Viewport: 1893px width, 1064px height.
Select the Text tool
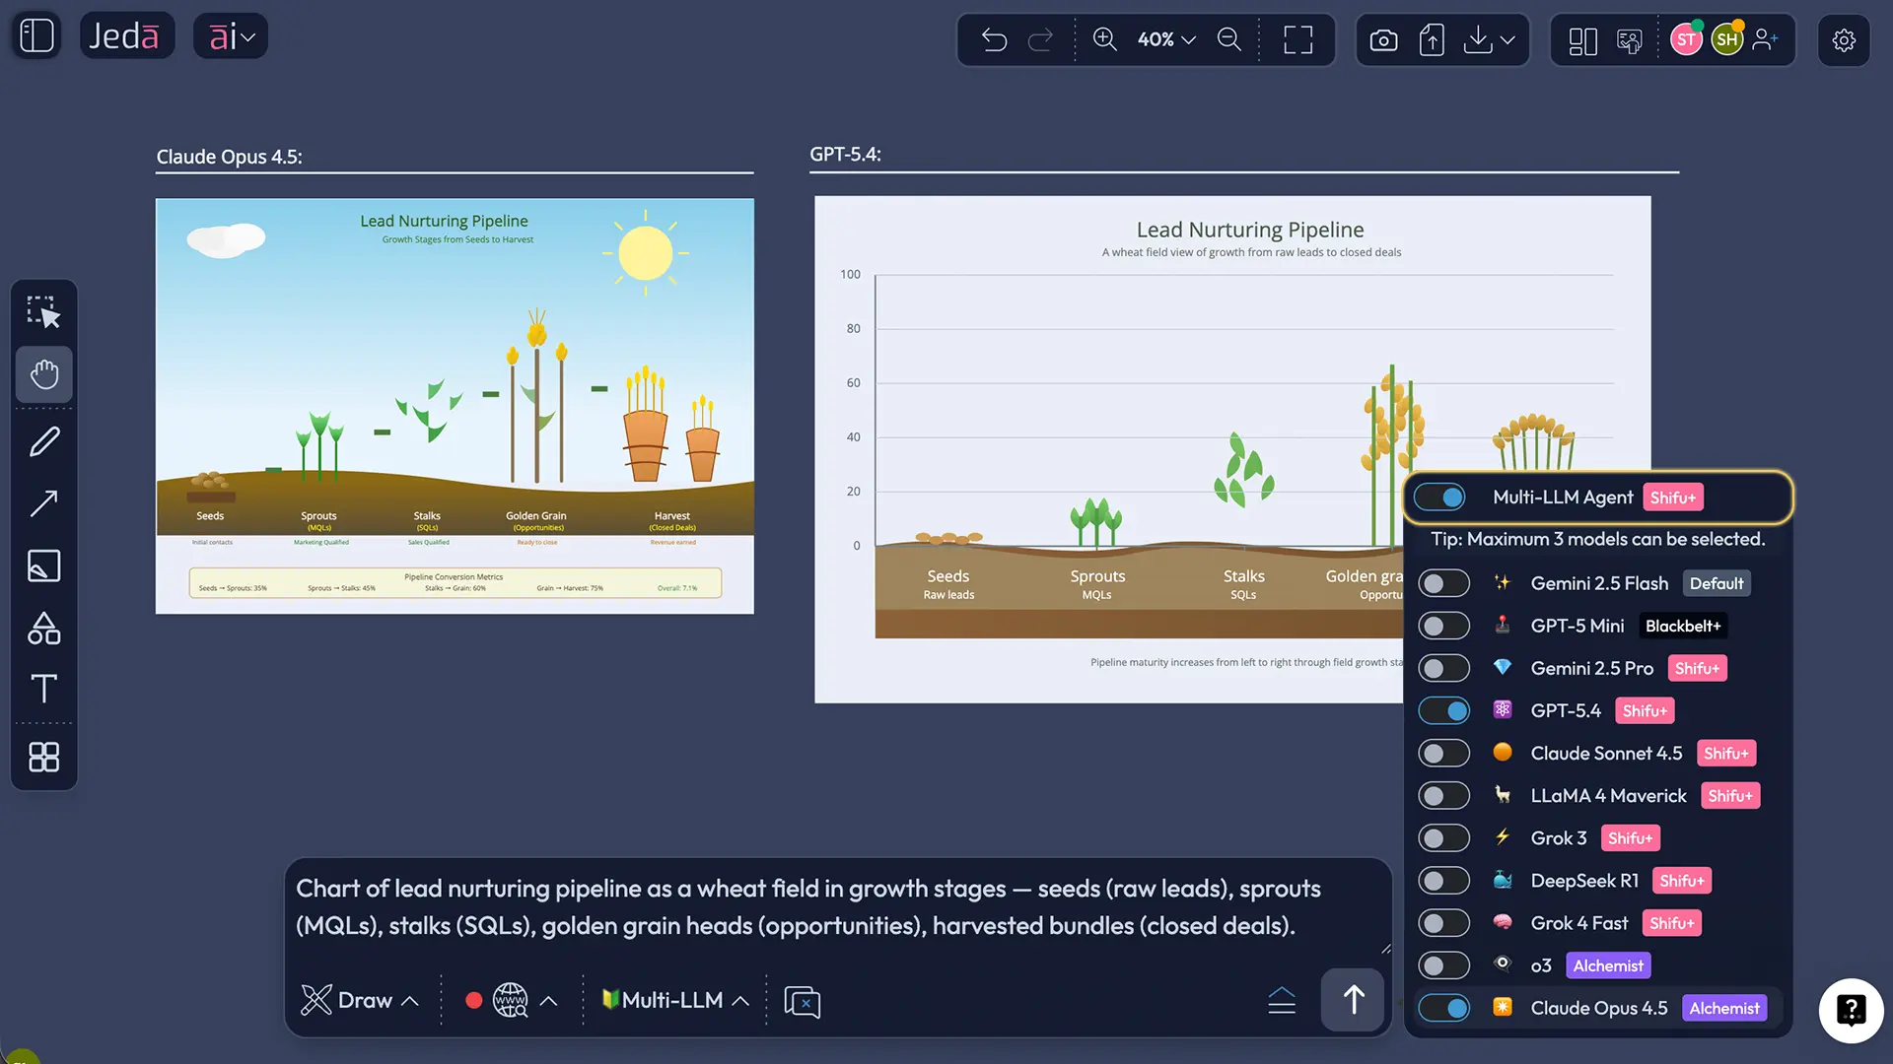click(43, 690)
